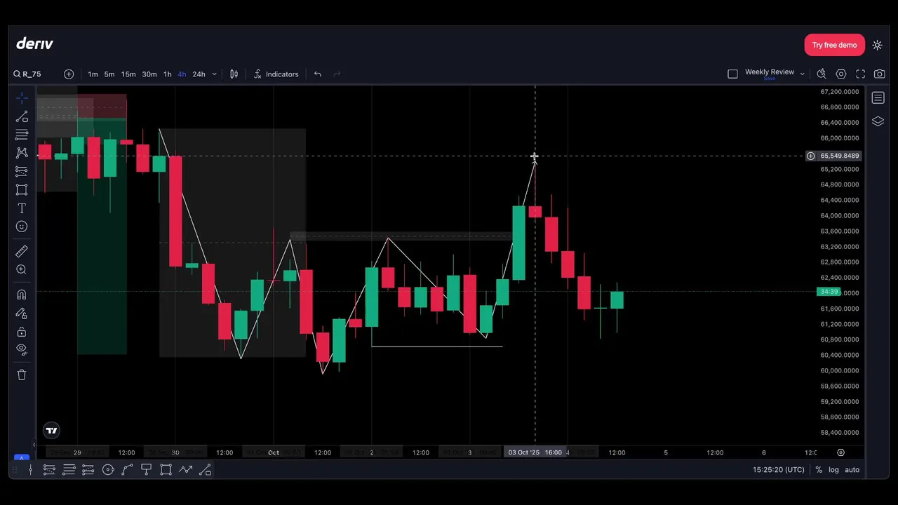Expand the time interval dropdown chevron
The width and height of the screenshot is (898, 505).
(x=214, y=74)
